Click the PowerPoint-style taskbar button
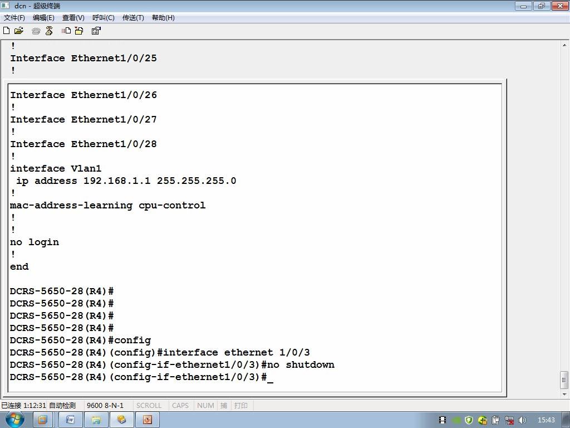 click(147, 420)
